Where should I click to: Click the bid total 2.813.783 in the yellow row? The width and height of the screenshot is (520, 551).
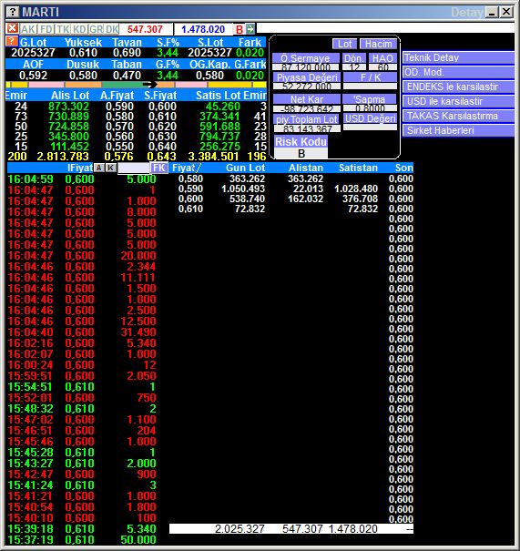pos(63,157)
